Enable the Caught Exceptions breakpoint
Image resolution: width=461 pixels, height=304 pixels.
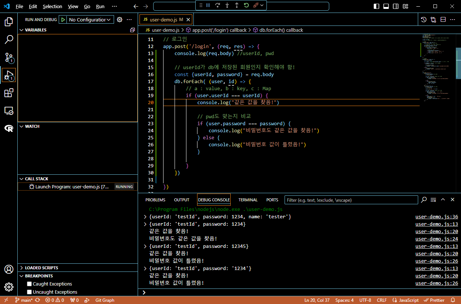click(30, 284)
